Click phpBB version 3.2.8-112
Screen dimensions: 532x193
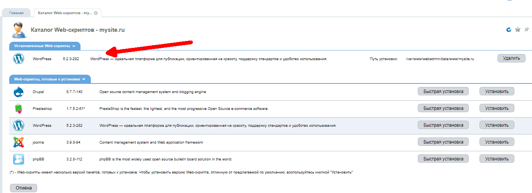coord(74,159)
